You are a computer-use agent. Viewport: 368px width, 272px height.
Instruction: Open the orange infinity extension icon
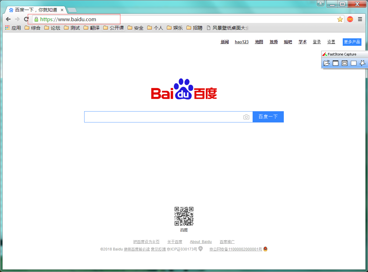350,19
